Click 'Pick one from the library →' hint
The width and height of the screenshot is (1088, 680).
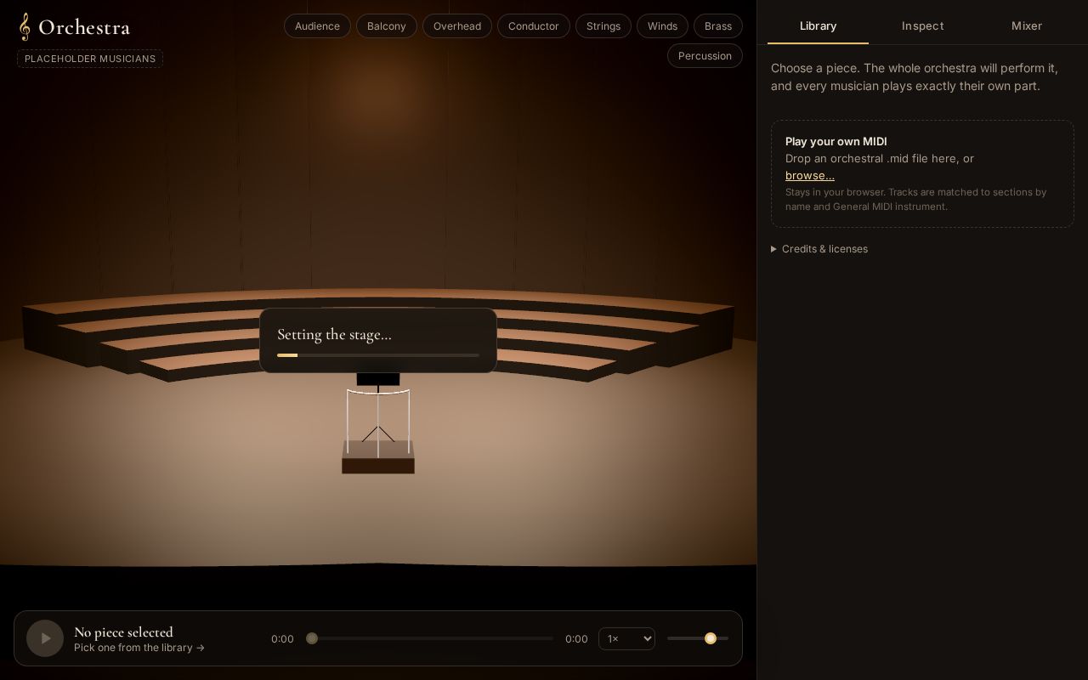point(139,648)
